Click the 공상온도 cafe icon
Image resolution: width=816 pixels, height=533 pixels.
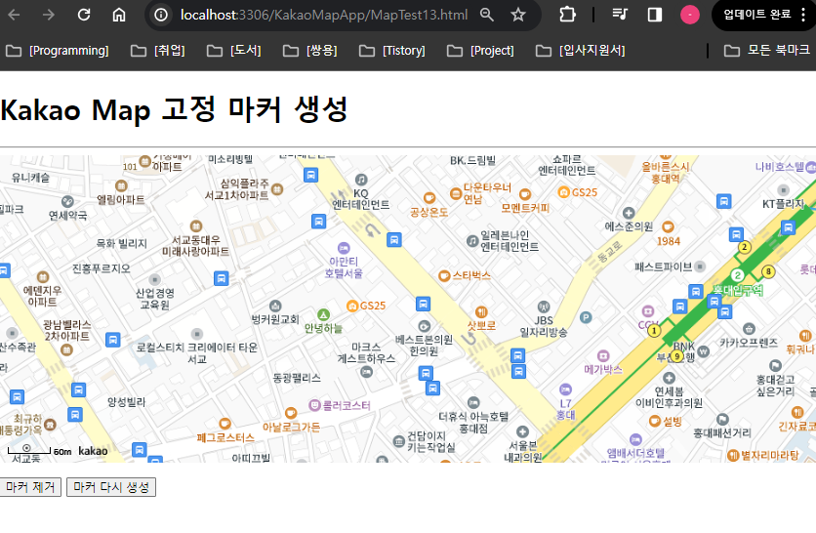[429, 198]
